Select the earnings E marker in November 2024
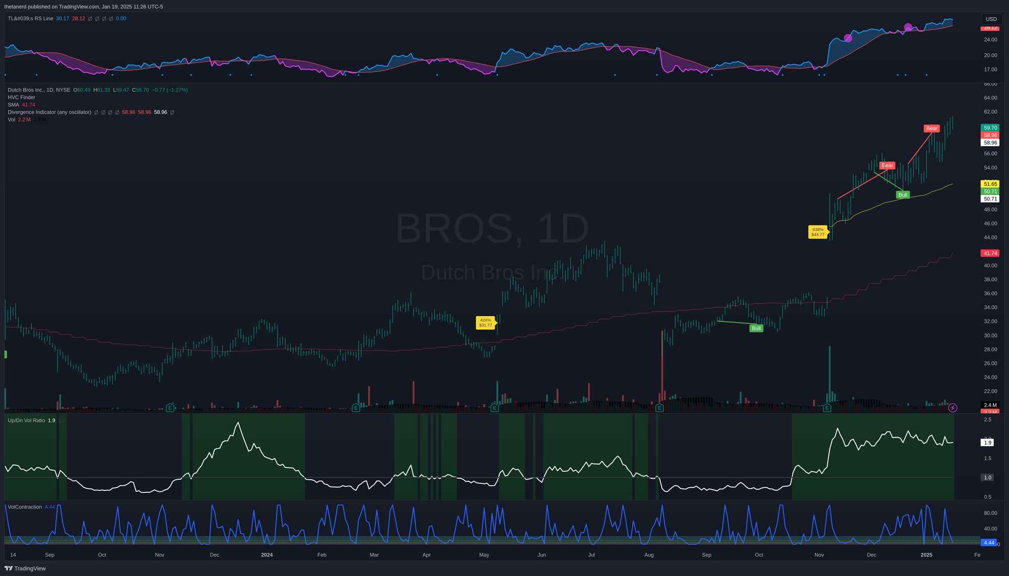Image resolution: width=1009 pixels, height=576 pixels. (827, 408)
